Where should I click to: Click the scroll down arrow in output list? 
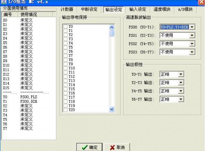coord(112,109)
